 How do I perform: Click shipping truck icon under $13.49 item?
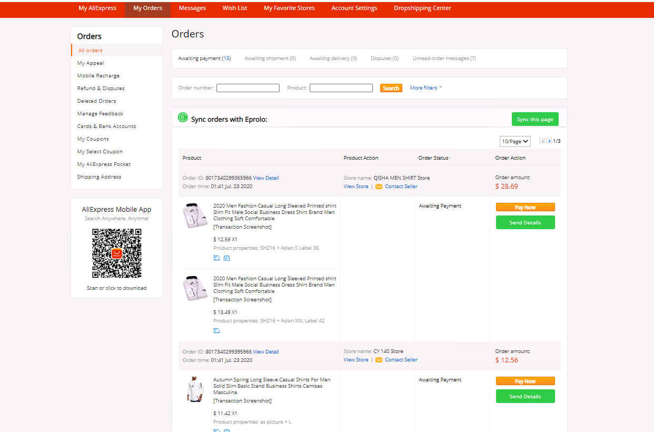click(x=216, y=331)
